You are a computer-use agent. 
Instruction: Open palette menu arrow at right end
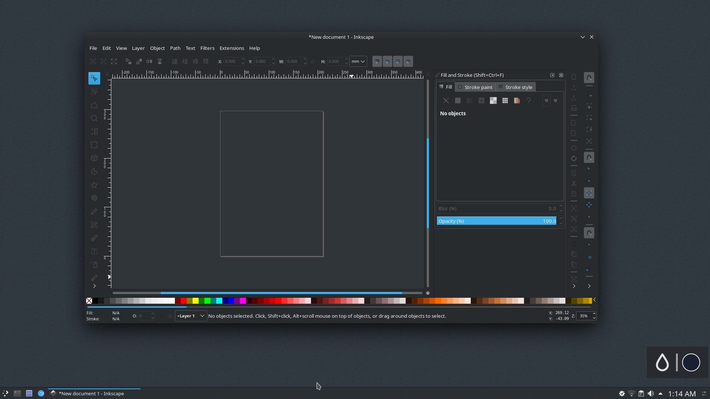coord(594,300)
